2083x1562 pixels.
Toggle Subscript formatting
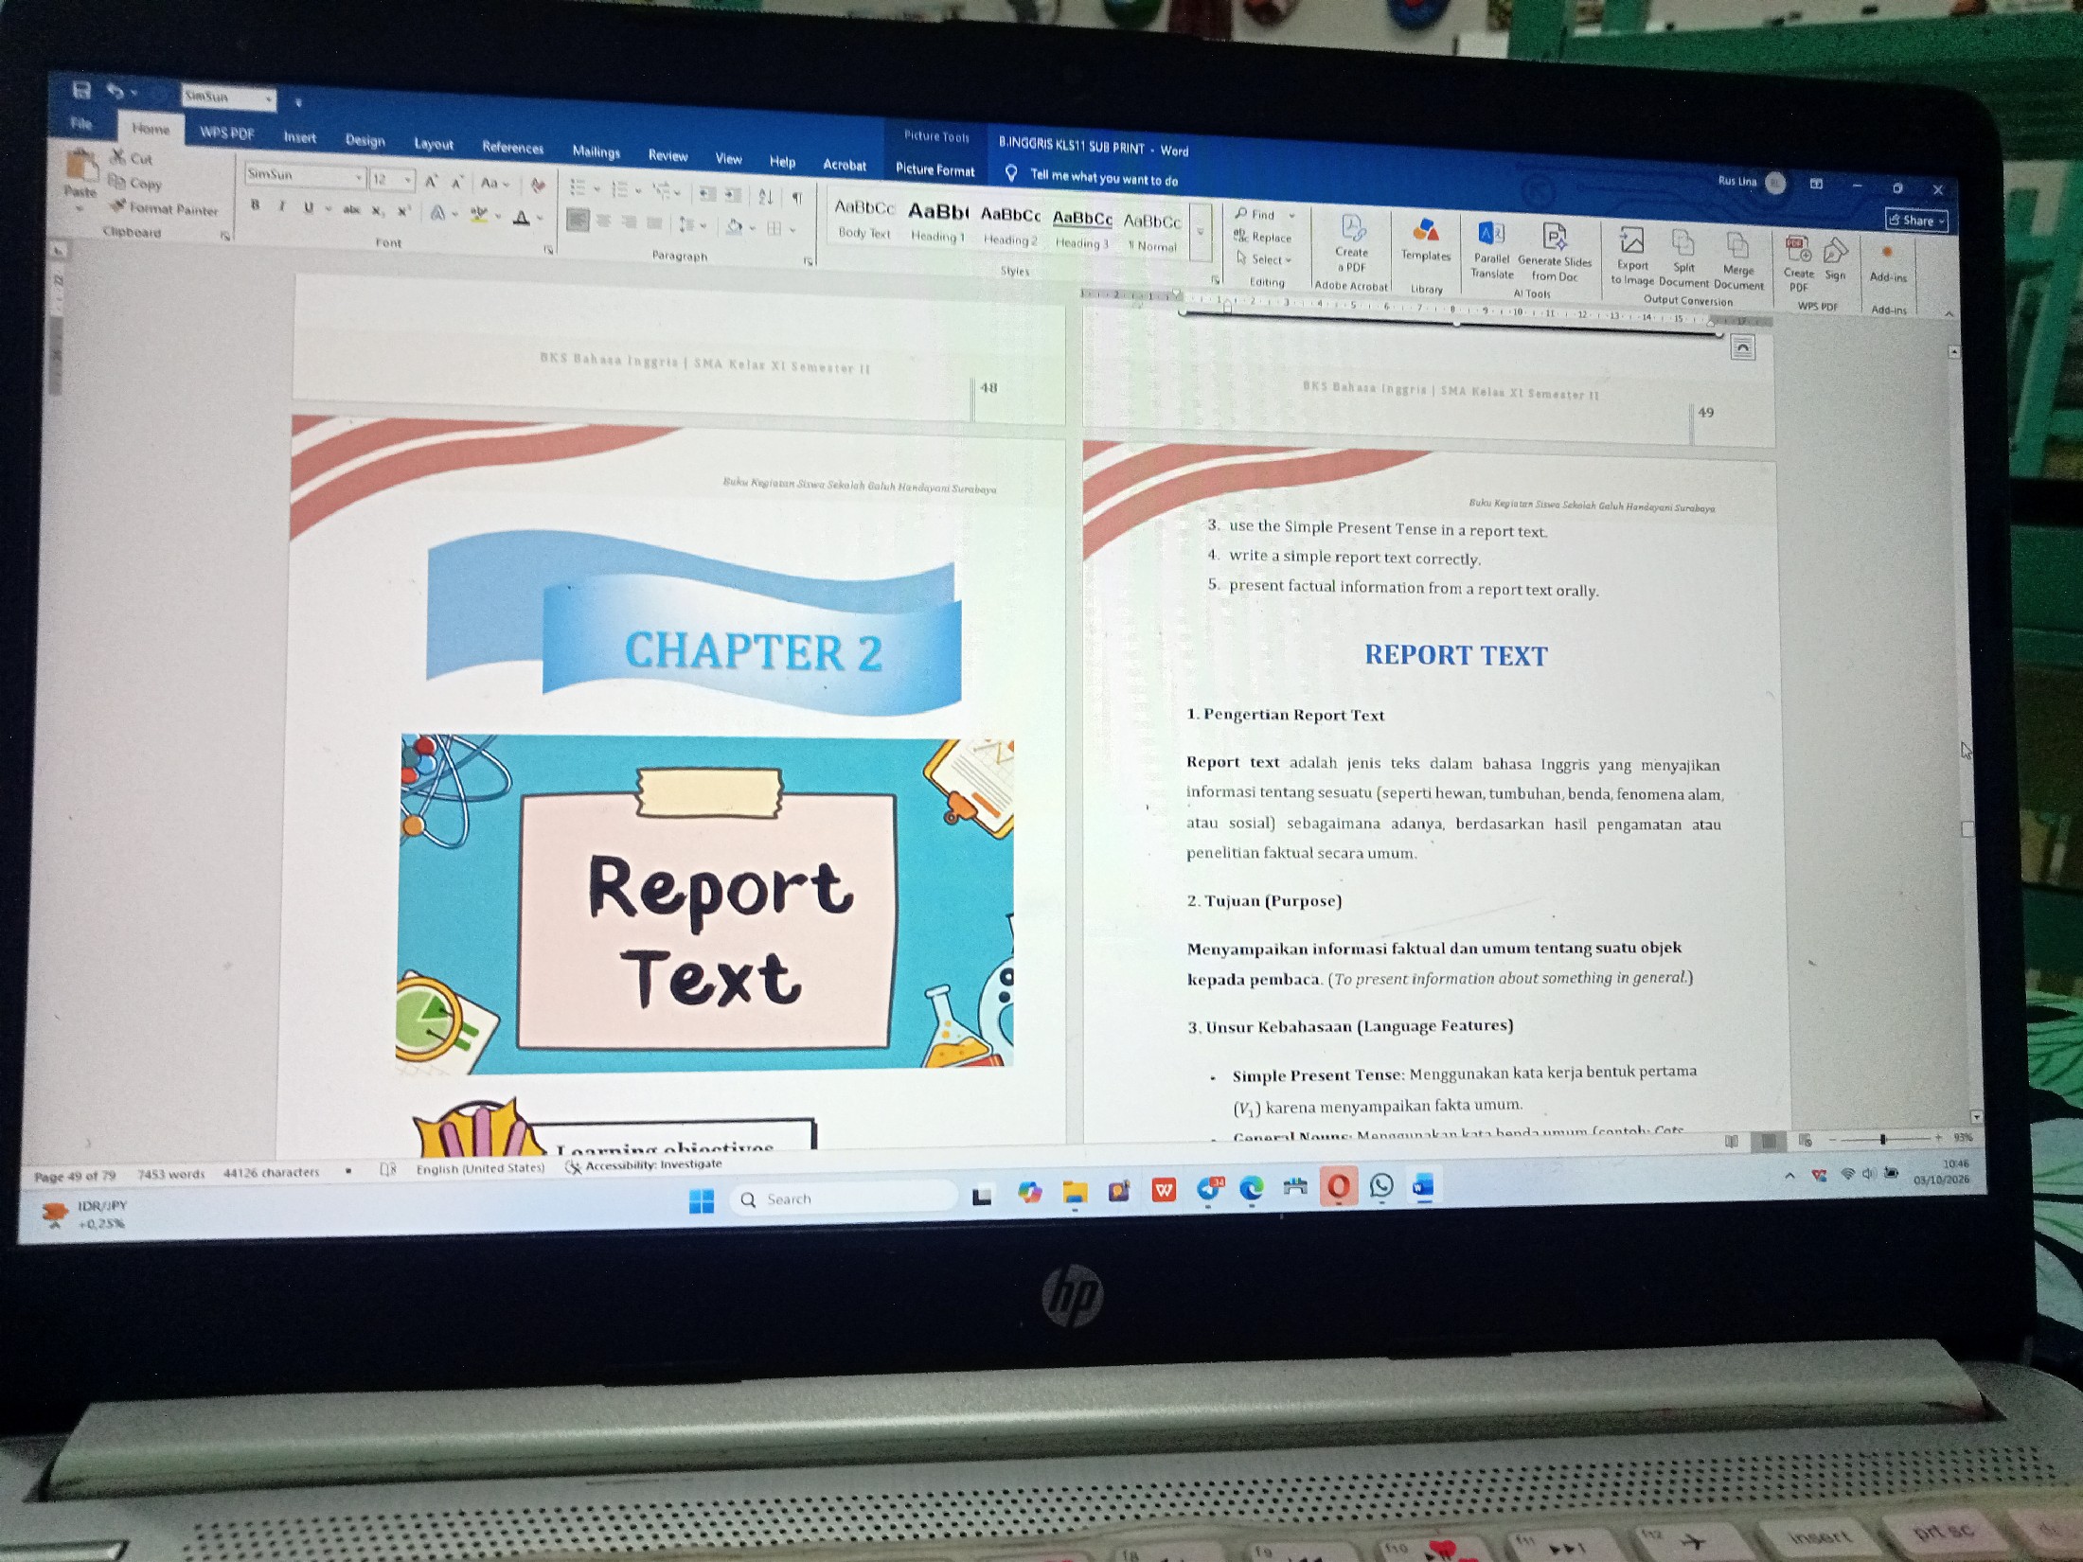(x=378, y=210)
